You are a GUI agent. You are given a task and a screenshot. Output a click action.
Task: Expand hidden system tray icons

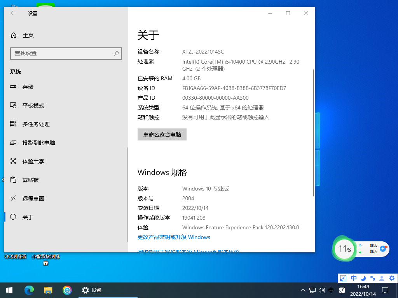[302, 290]
